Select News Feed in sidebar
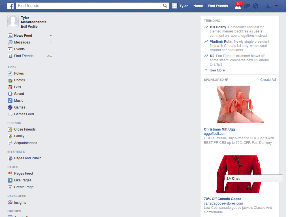290x217 pixels. [x=23, y=36]
